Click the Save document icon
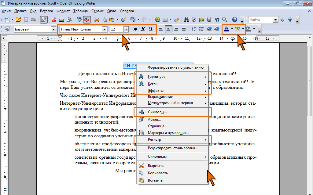The width and height of the screenshot is (313, 195). 26,20
